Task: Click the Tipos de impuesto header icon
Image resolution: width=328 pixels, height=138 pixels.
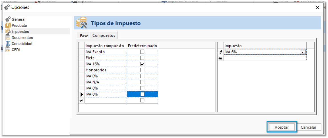Action: click(81, 23)
